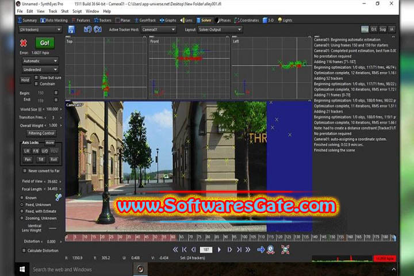The height and width of the screenshot is (276, 414).
Task: Toggle the Begin frame checkbox
Action: point(56,93)
